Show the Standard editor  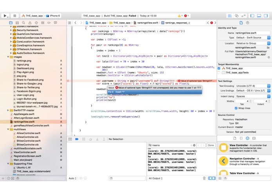point(230,16)
